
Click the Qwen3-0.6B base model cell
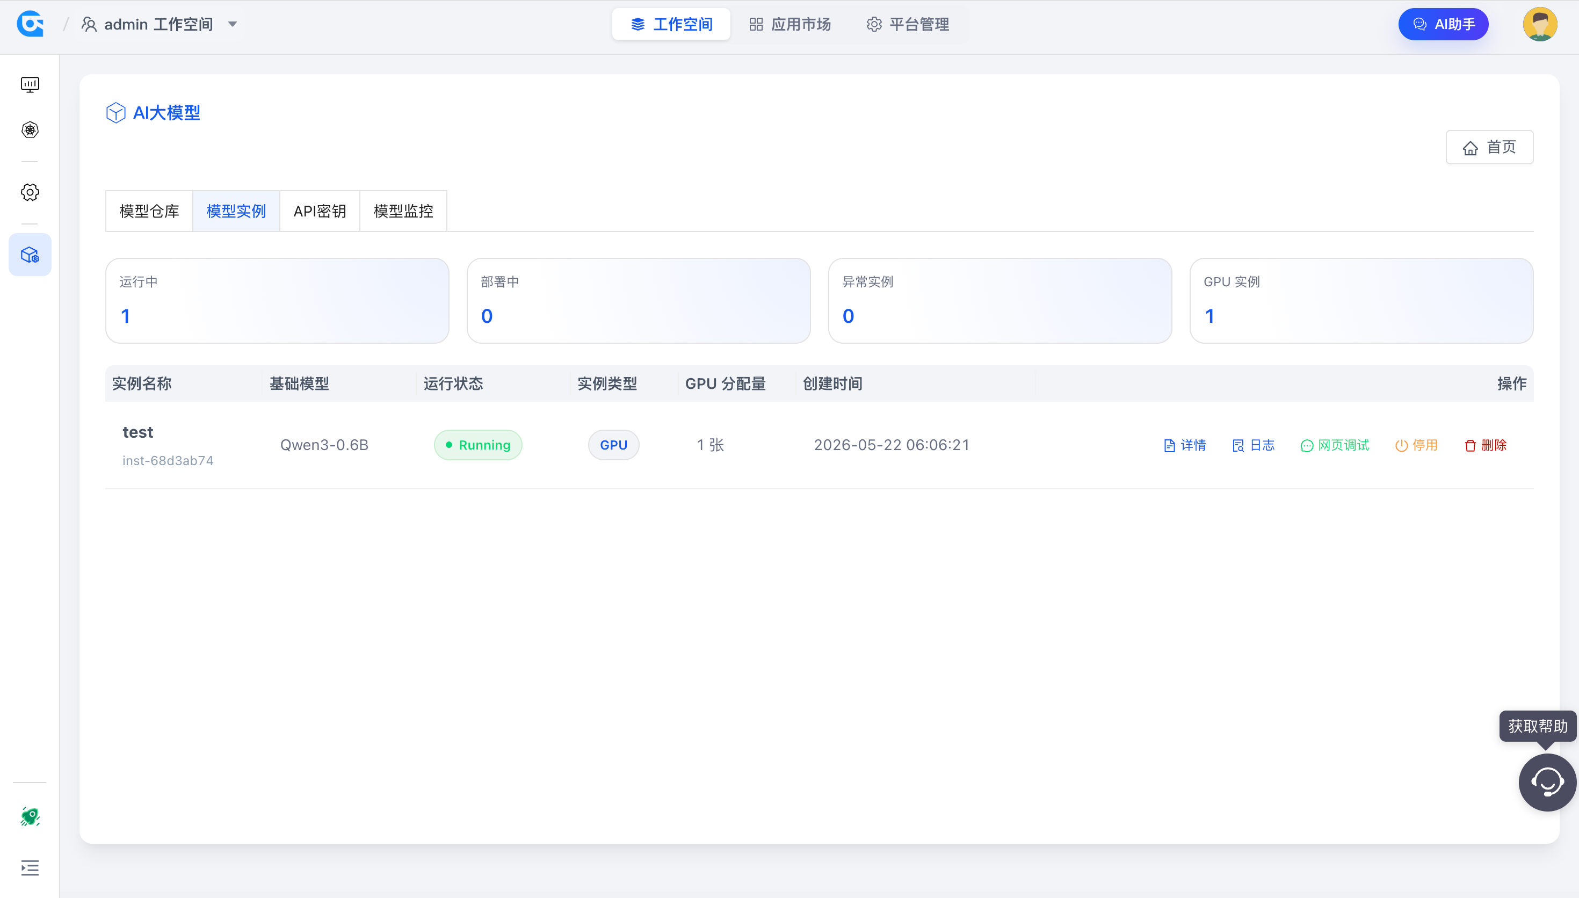coord(324,445)
